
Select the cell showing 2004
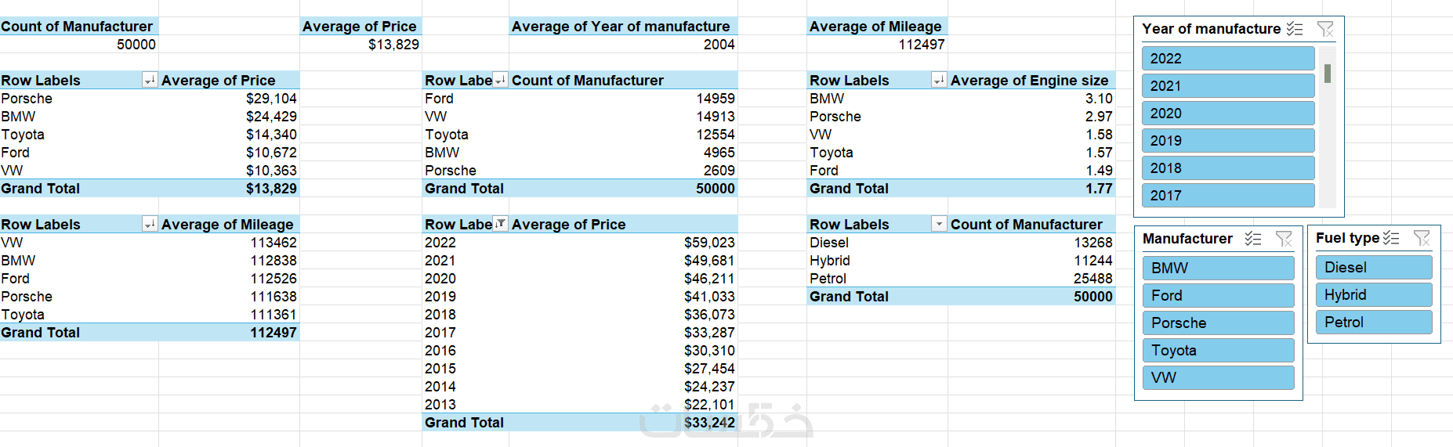623,44
